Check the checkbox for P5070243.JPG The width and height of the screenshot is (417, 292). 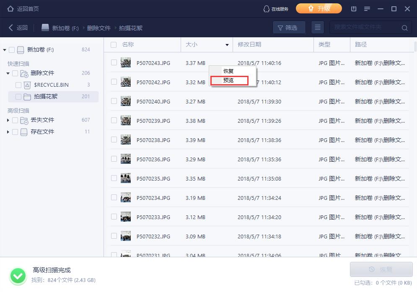(114, 63)
